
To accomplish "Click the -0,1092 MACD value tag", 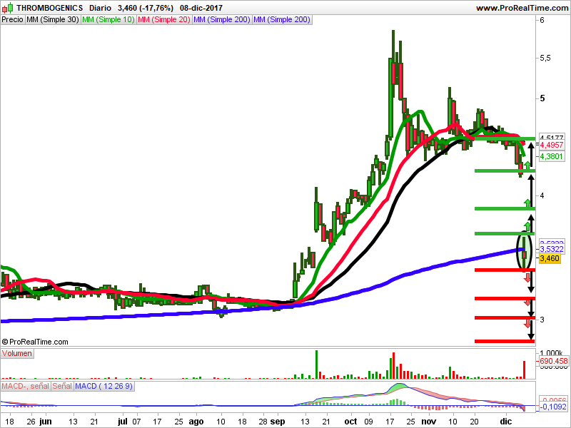I will [552, 407].
